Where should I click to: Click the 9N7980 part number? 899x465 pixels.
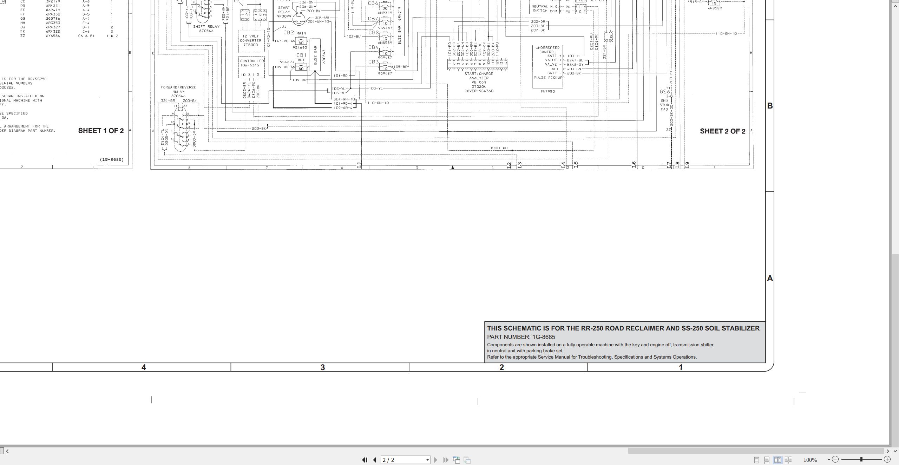547,91
